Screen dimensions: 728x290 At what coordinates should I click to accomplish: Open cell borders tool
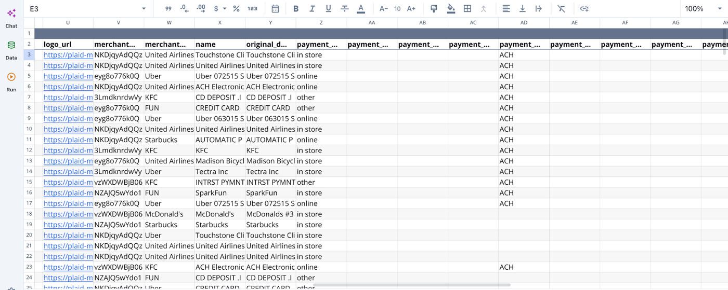(467, 8)
